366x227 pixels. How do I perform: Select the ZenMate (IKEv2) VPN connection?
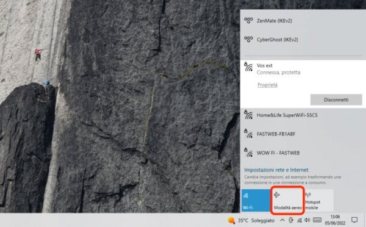click(303, 21)
